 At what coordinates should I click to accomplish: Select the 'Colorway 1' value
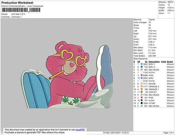[x=16, y=17]
